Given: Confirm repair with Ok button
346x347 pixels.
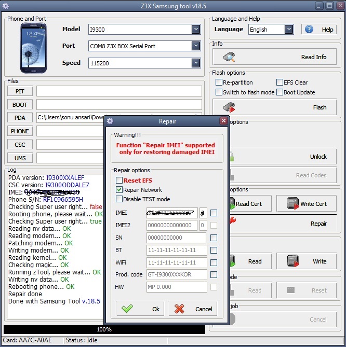Looking at the screenshot, I should pyautogui.click(x=140, y=309).
